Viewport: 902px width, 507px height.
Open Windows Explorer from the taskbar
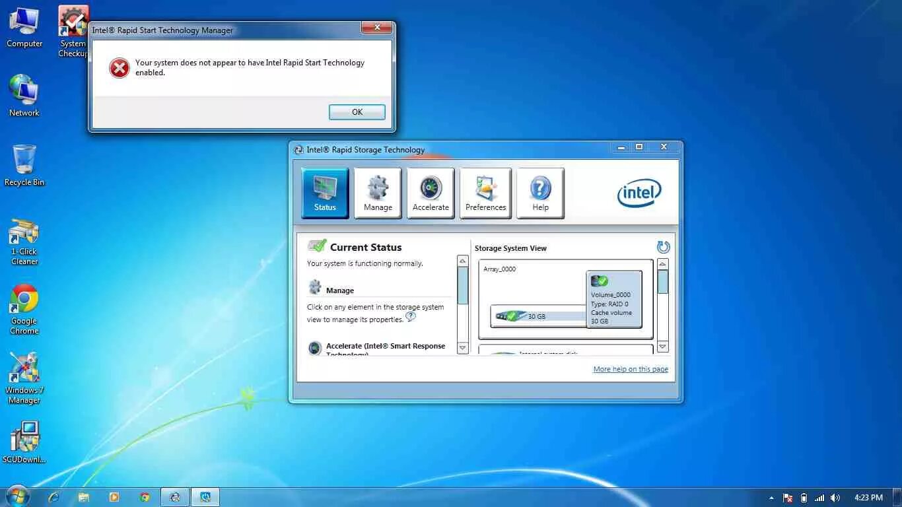point(84,497)
